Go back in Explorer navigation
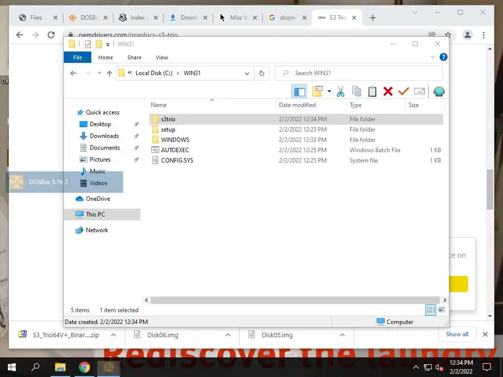Viewport: 503px width, 377px height. 73,73
